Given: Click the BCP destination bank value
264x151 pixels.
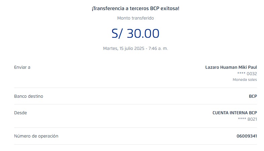Looking at the screenshot, I should (x=253, y=96).
